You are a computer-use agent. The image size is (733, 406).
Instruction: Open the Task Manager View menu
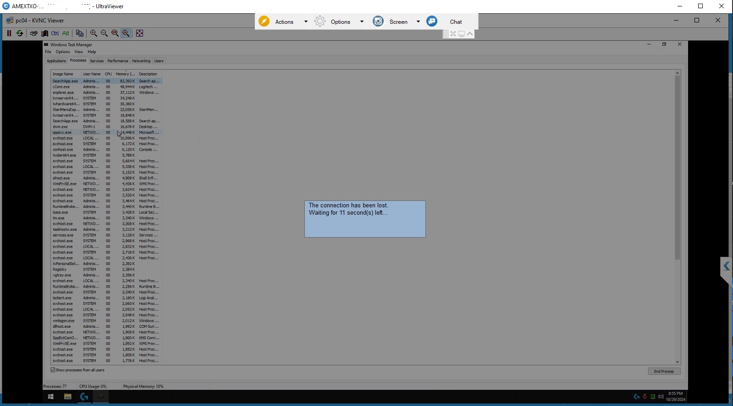coord(79,52)
